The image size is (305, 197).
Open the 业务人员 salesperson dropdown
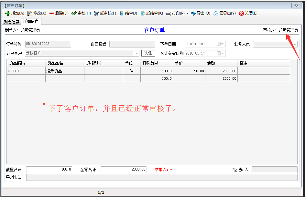pyautogui.click(x=295, y=44)
